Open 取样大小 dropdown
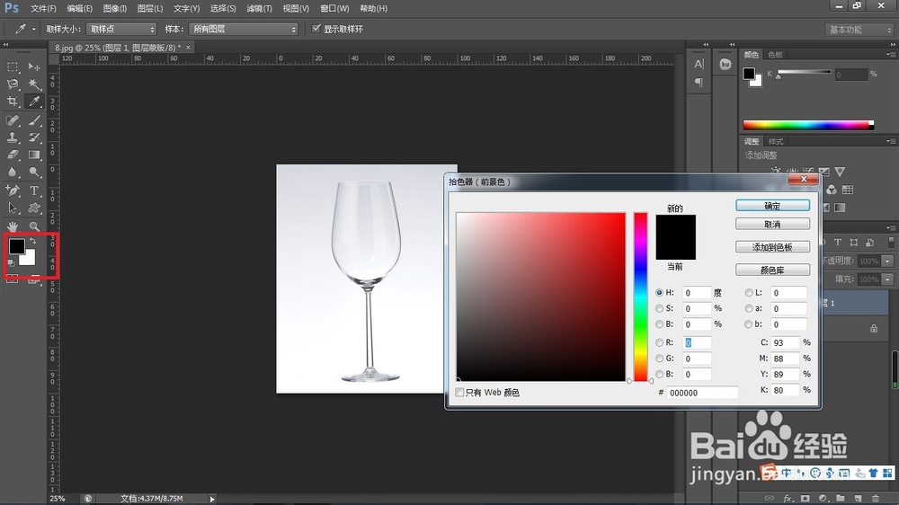This screenshot has height=505, width=899. (x=121, y=29)
